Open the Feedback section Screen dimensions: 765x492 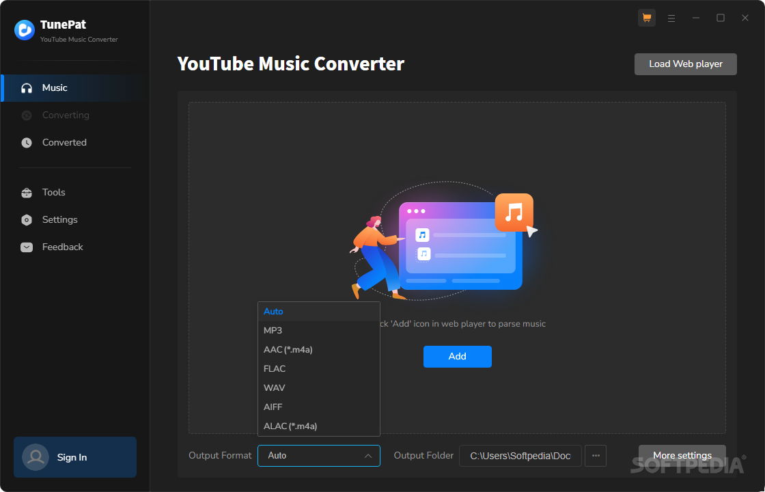(75, 247)
